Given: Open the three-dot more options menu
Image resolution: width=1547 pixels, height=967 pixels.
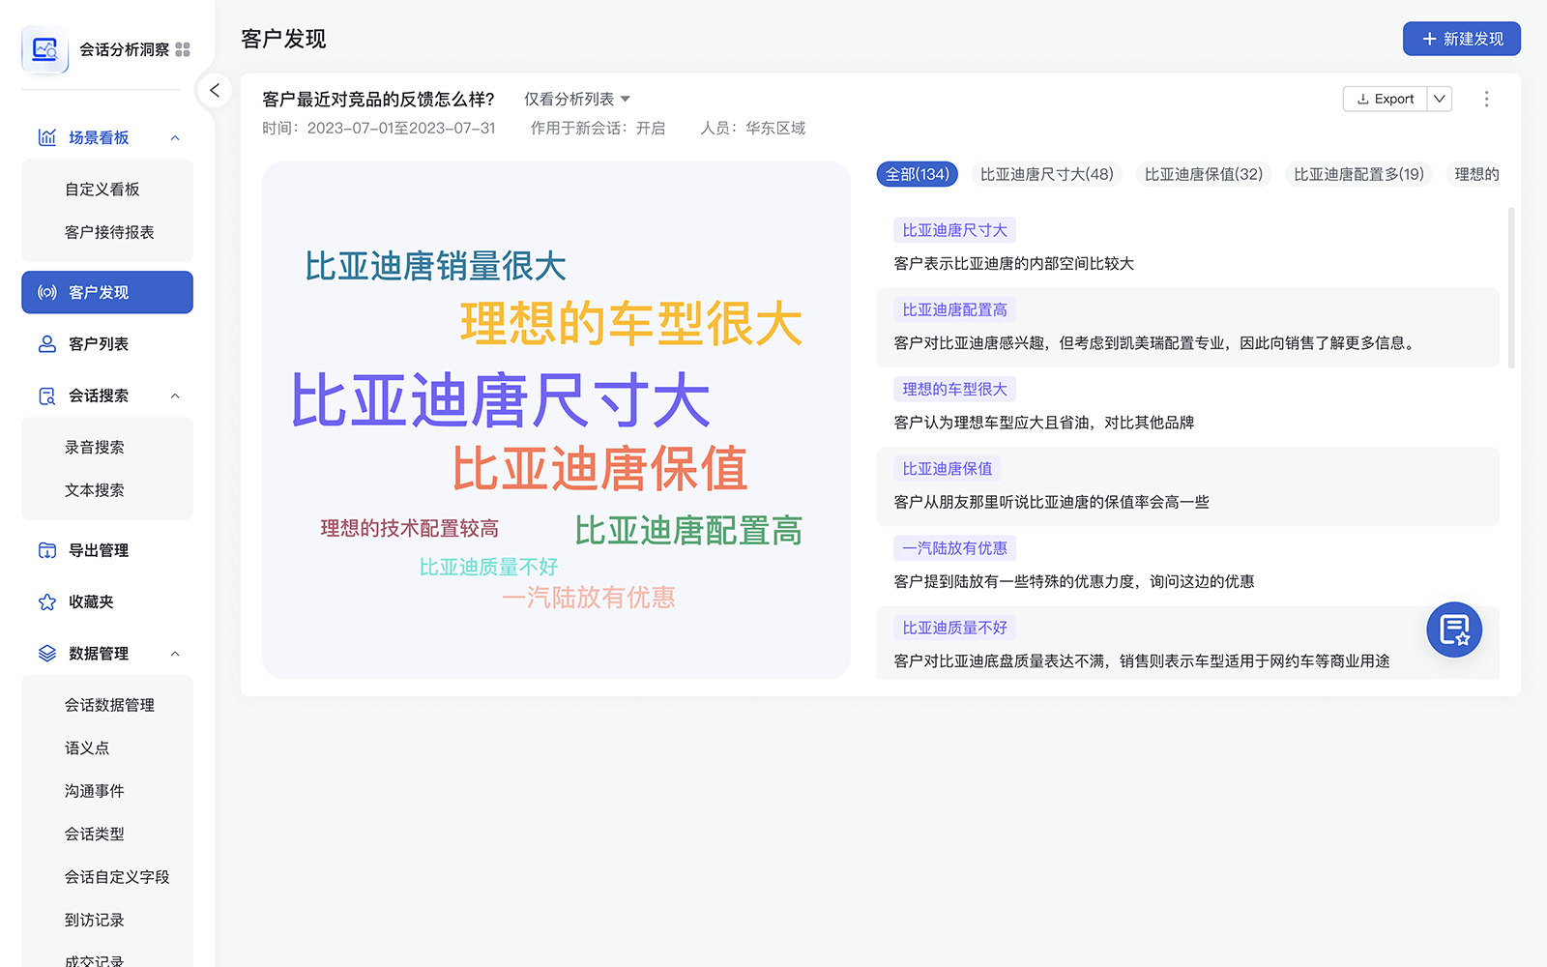Looking at the screenshot, I should (x=1486, y=99).
